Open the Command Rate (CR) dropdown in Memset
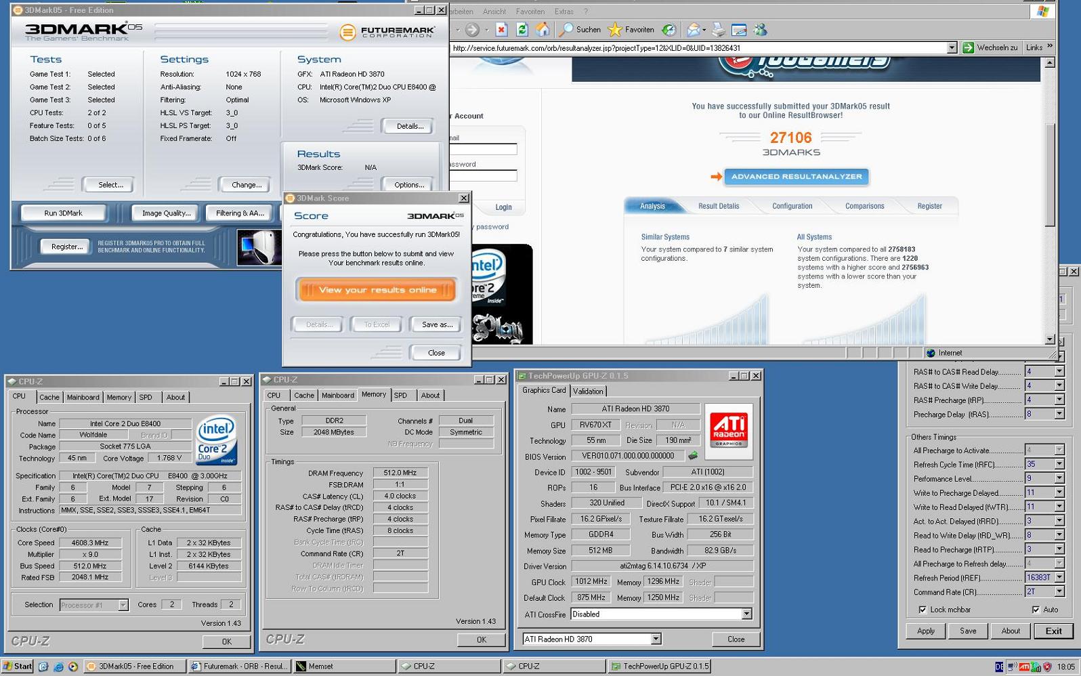Image resolution: width=1081 pixels, height=676 pixels. [1059, 591]
